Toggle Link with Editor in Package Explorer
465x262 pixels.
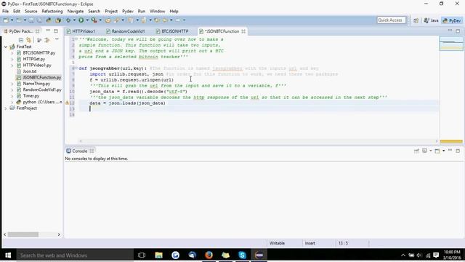pos(29,40)
